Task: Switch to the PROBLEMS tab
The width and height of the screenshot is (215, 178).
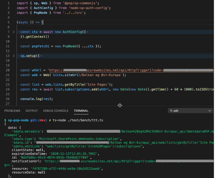Action: coord(12,111)
